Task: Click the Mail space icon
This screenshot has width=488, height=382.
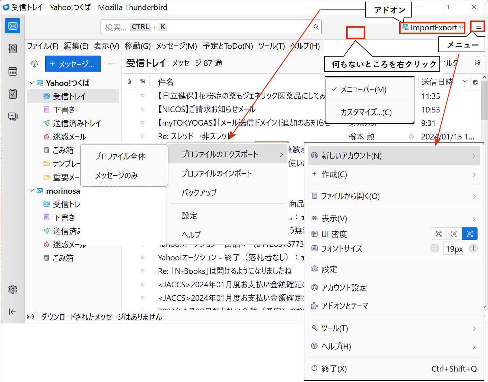Action: tap(12, 26)
